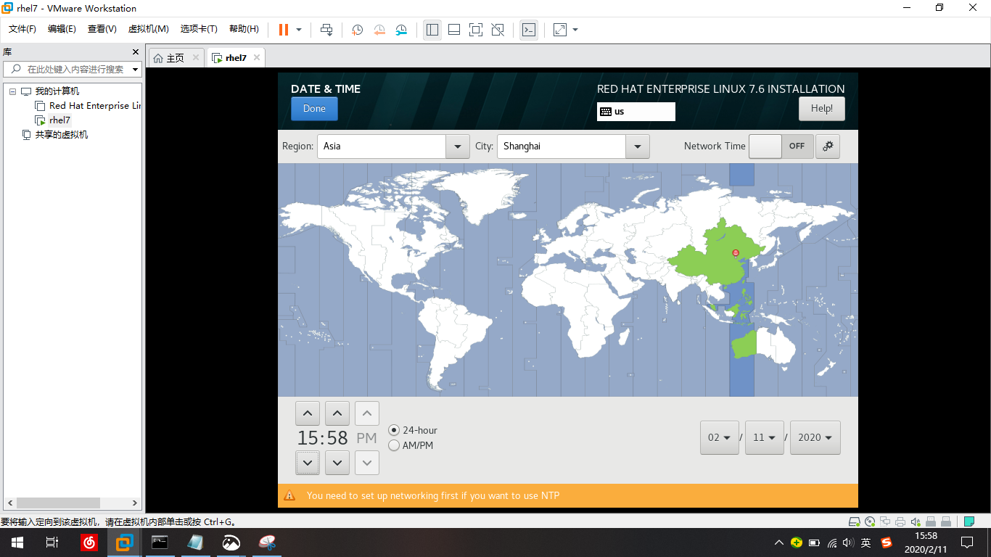Viewport: 991px width, 557px height.
Task: Open the 编辑(E) menu
Action: click(62, 29)
